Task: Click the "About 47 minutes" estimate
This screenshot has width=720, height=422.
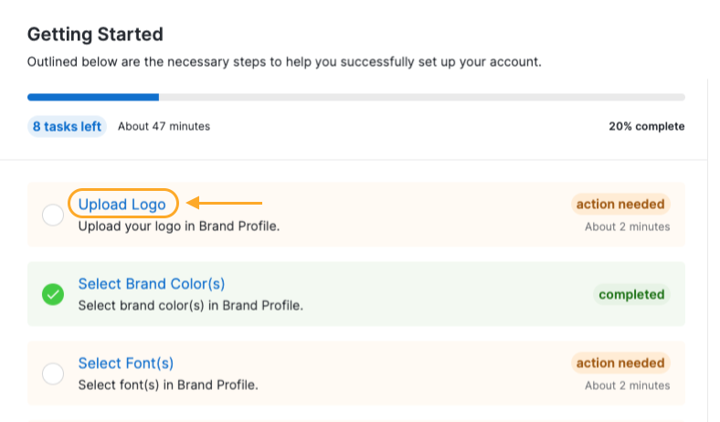Action: point(164,126)
